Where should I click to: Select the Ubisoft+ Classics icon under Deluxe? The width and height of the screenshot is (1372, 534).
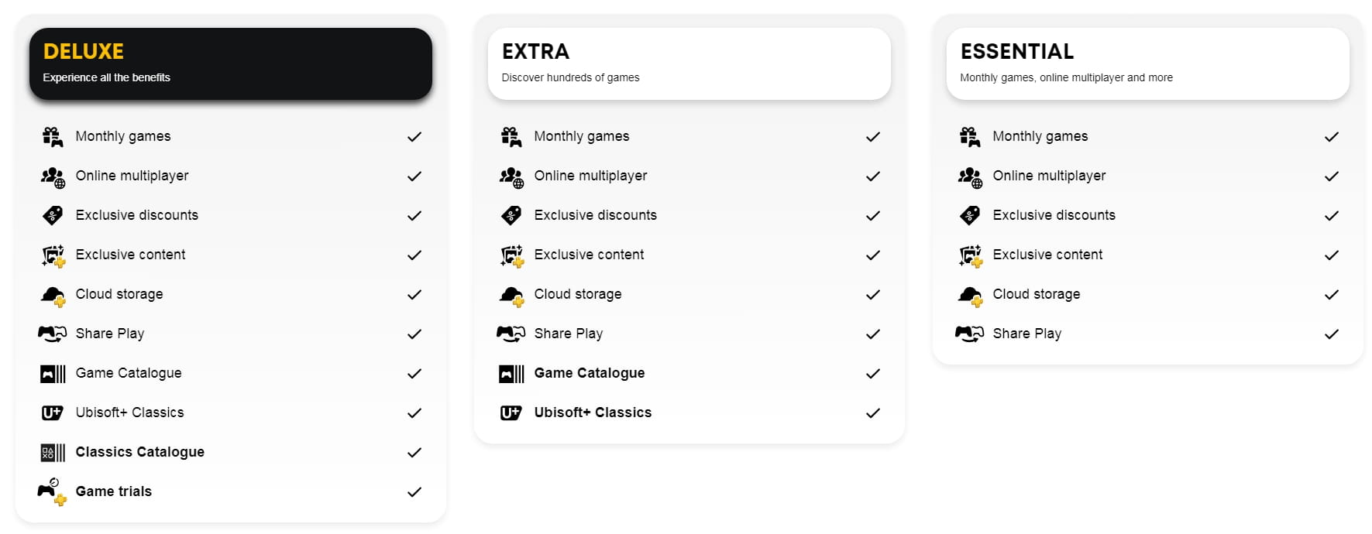(53, 412)
